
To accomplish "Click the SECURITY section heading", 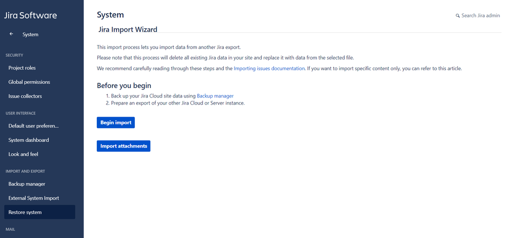I will tap(14, 56).
